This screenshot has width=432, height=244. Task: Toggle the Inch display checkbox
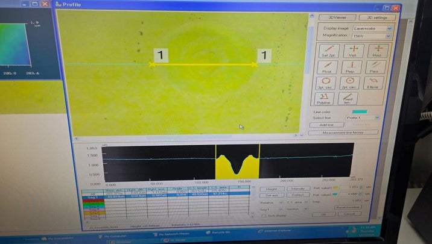tap(264, 216)
